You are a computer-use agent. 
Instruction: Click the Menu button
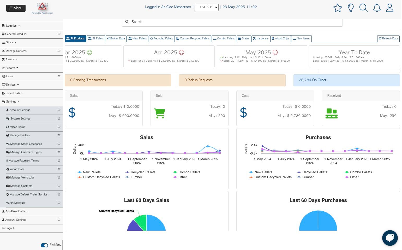16,8
